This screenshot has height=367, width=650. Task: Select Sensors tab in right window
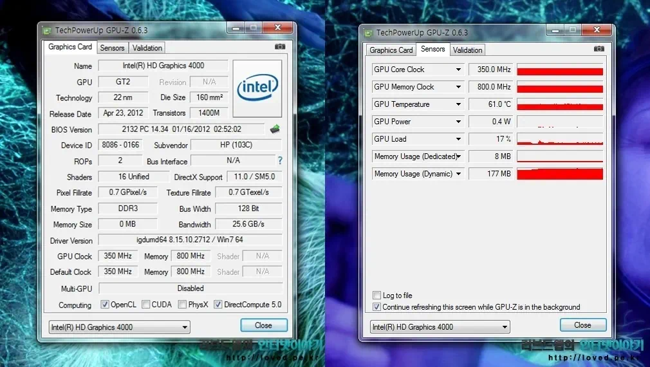432,49
